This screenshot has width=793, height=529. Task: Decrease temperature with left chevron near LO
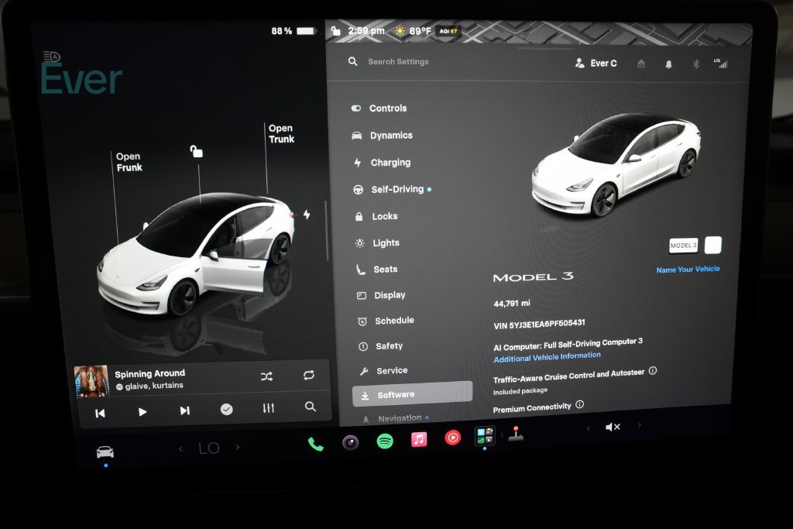click(180, 448)
